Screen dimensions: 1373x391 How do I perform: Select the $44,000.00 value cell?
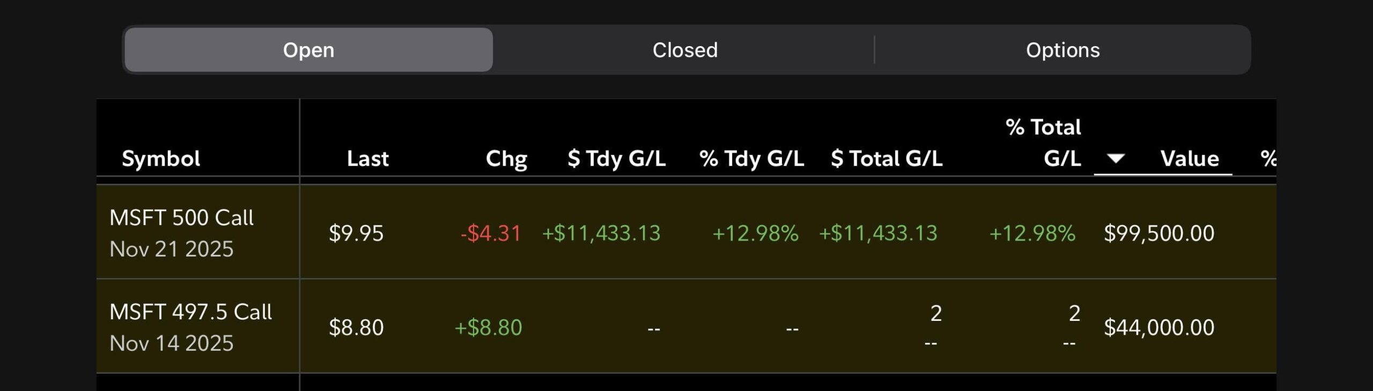click(x=1158, y=327)
